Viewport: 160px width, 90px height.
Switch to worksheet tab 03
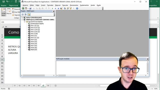(x=24, y=85)
